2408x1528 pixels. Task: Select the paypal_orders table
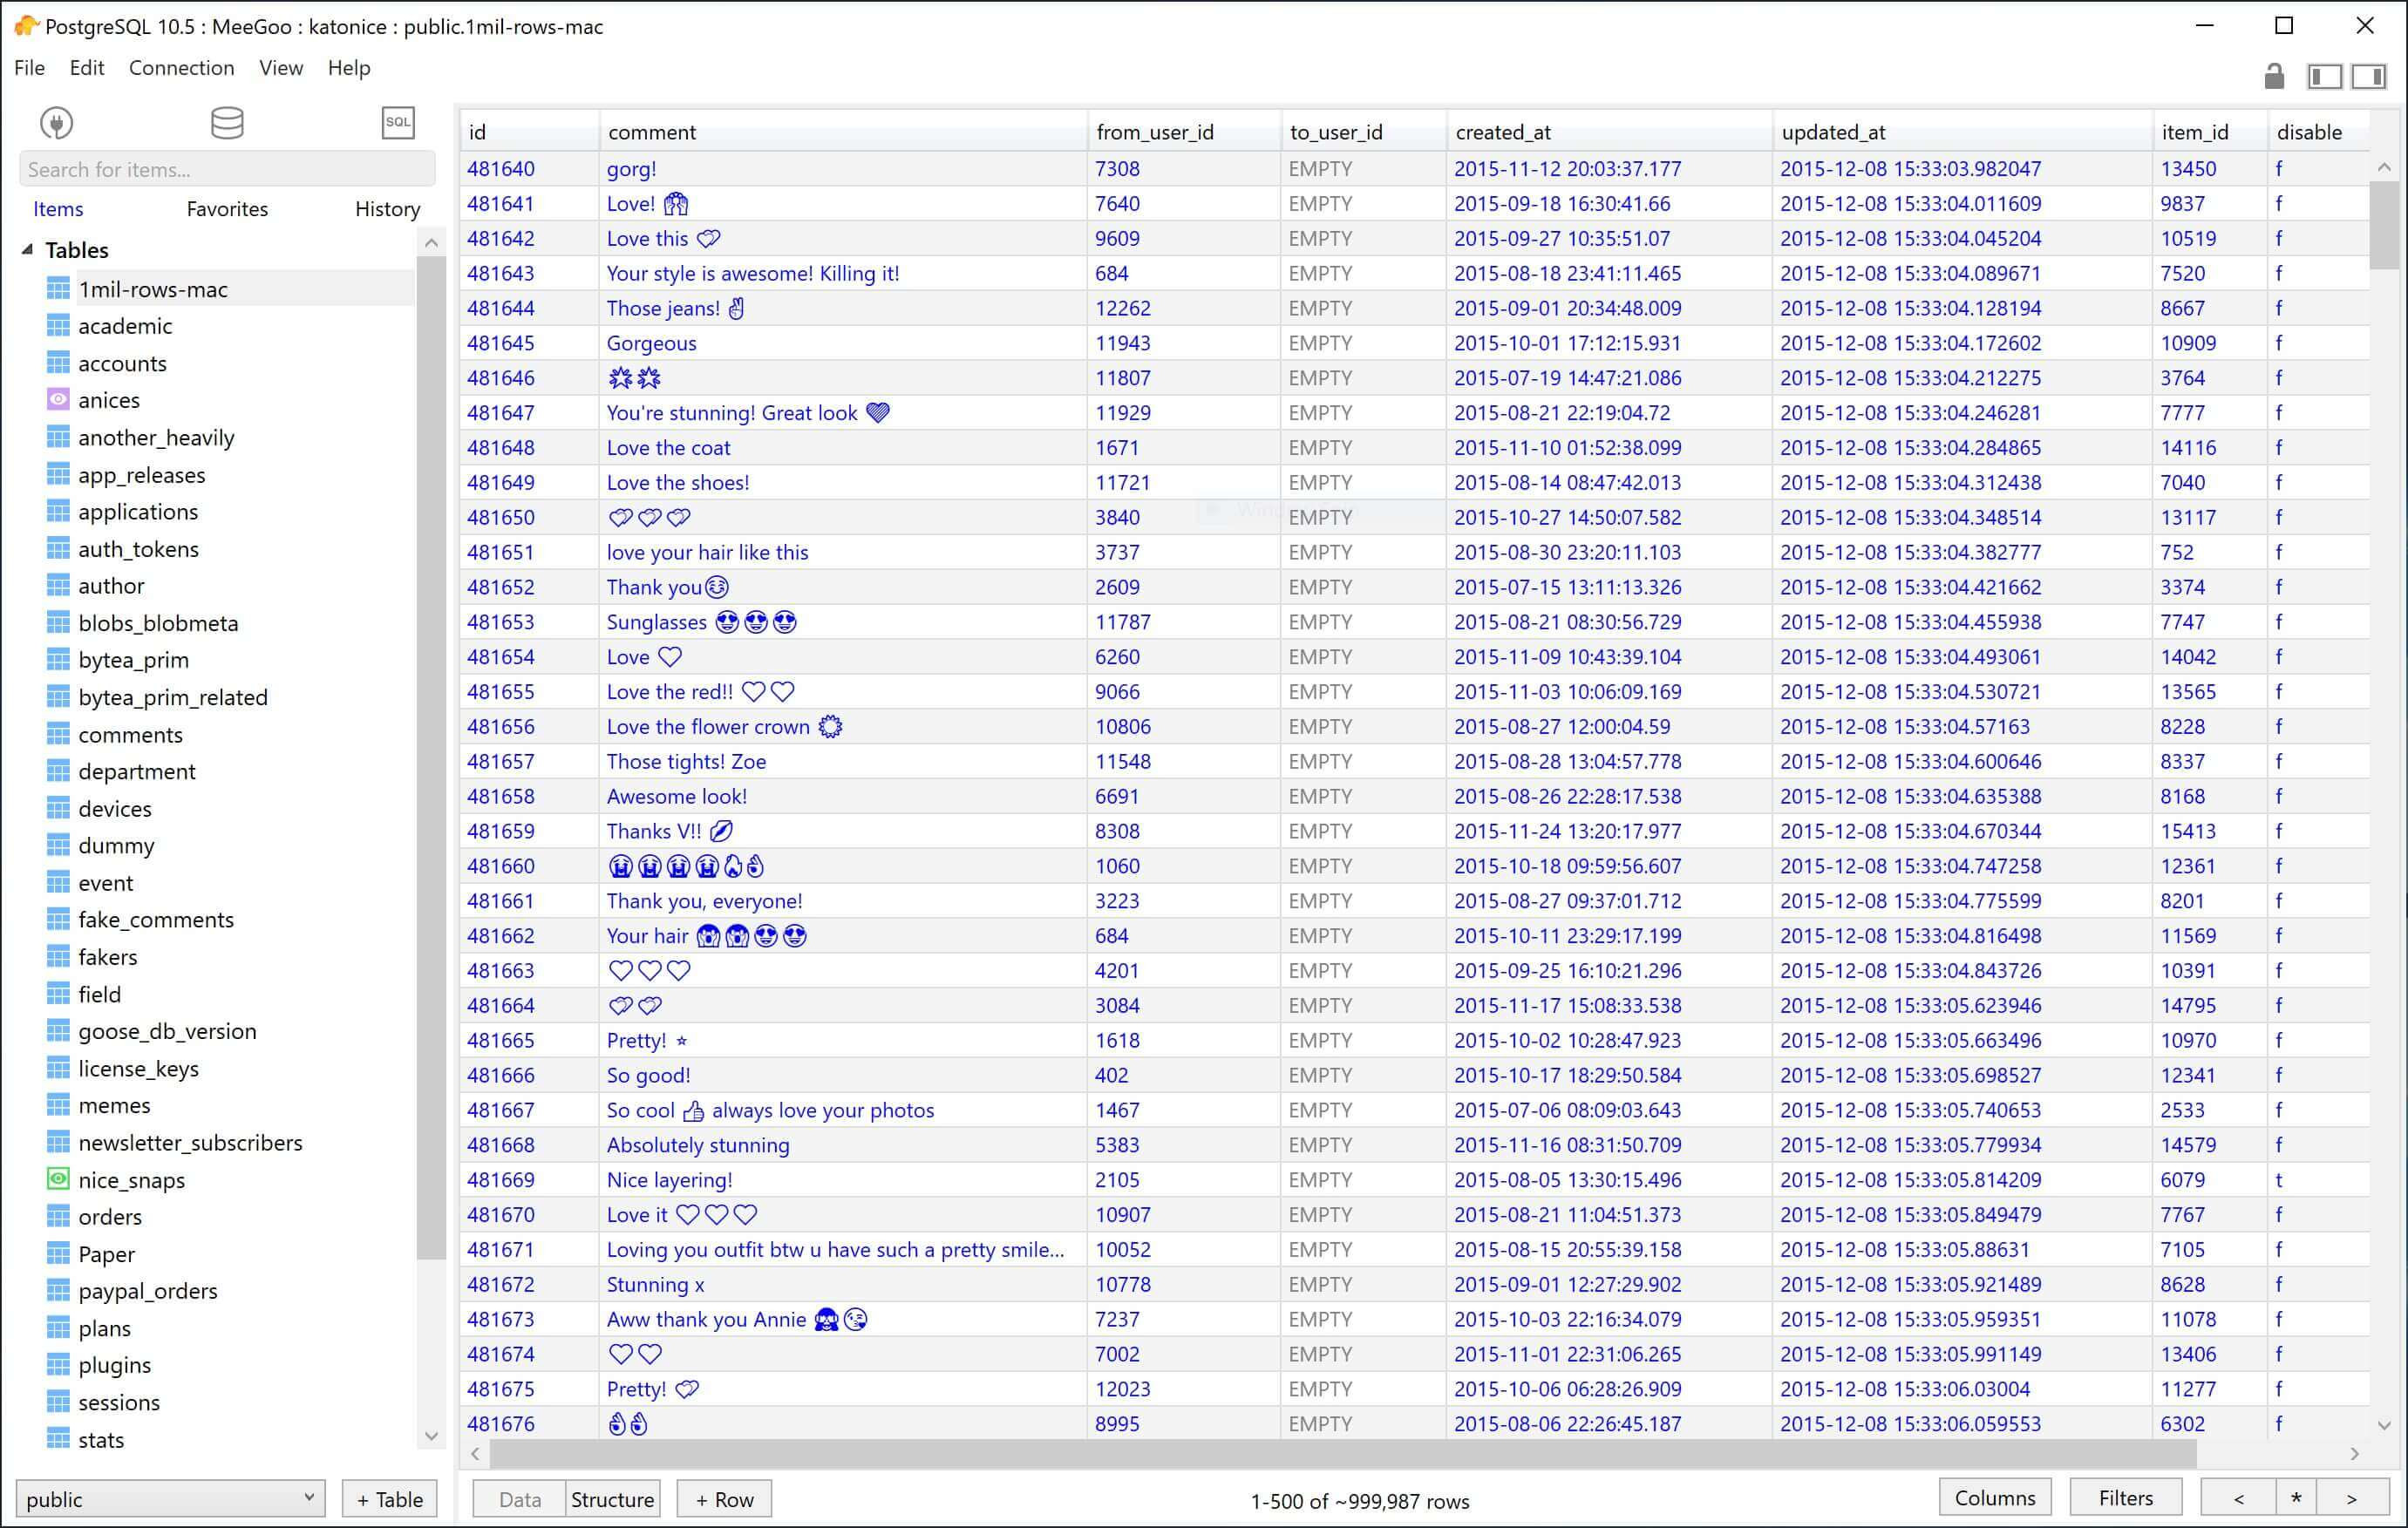[x=147, y=1290]
